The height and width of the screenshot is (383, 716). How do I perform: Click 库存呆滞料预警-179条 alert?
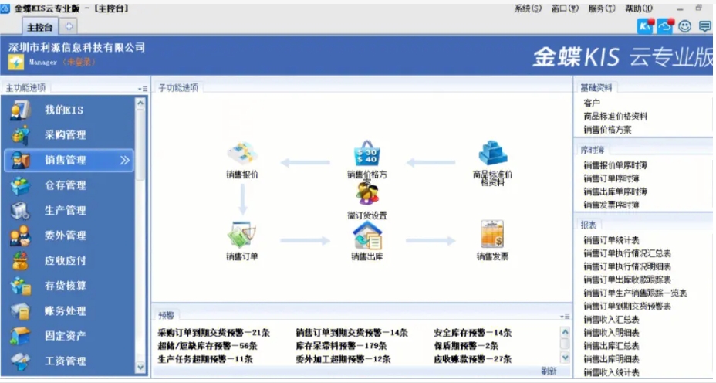342,347
